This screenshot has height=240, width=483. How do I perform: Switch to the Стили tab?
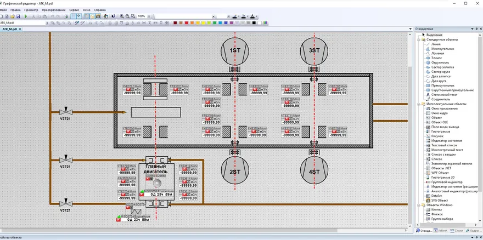click(457, 231)
